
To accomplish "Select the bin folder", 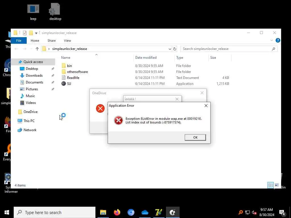I will [69, 66].
